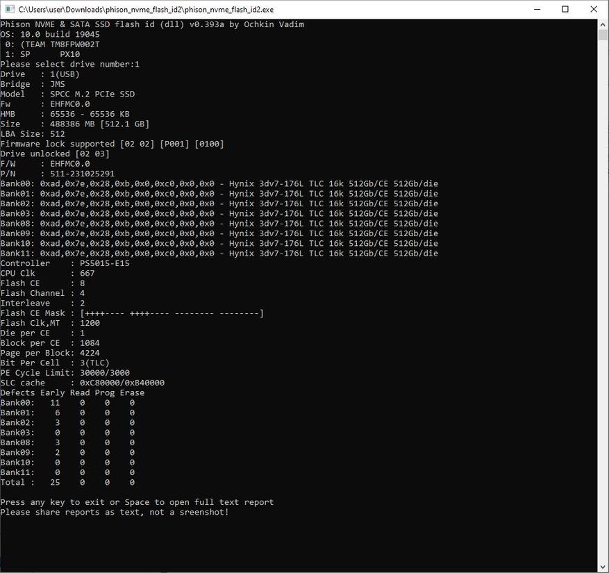Click the 'Press any key to exit' line
Image resolution: width=609 pixels, height=573 pixels.
(137, 502)
